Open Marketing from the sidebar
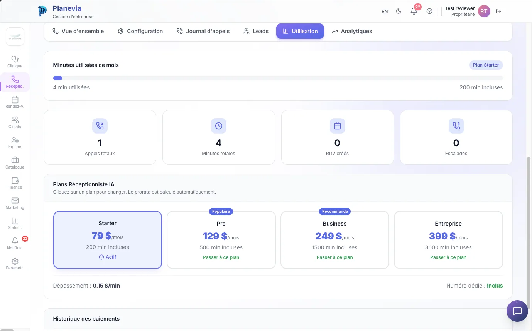532x331 pixels. pos(15,203)
